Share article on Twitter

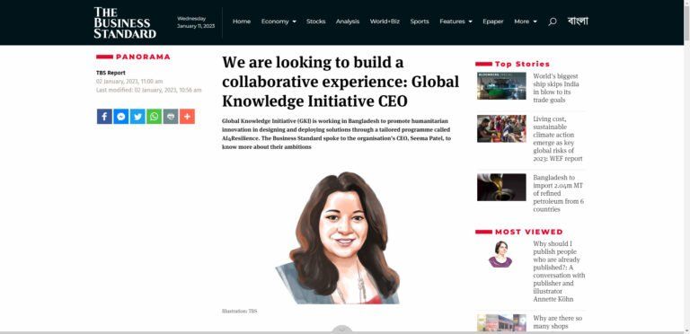tap(137, 117)
